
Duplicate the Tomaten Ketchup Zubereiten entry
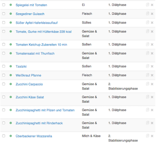point(148,44)
